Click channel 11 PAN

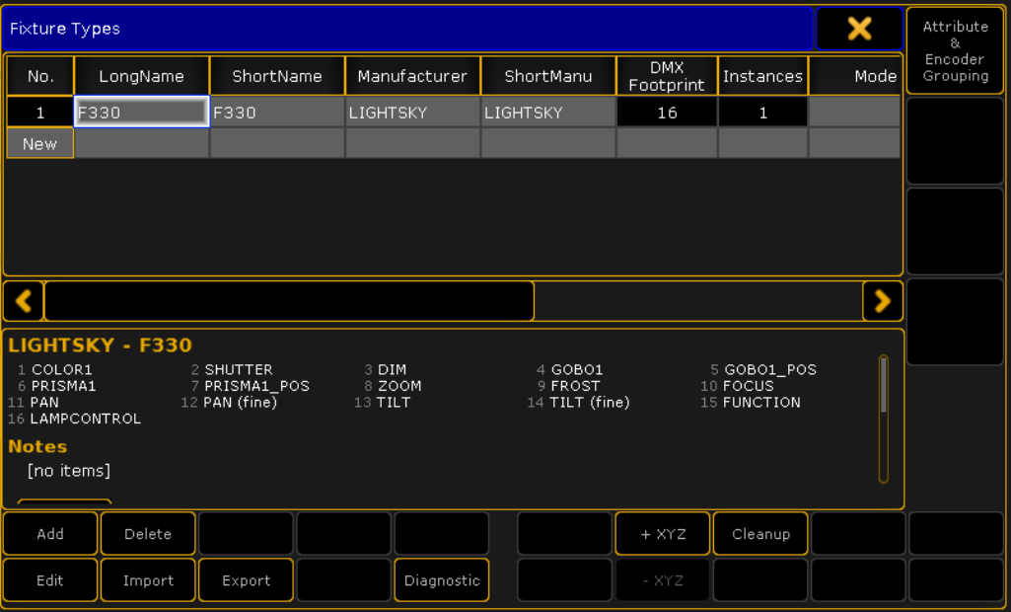(34, 402)
